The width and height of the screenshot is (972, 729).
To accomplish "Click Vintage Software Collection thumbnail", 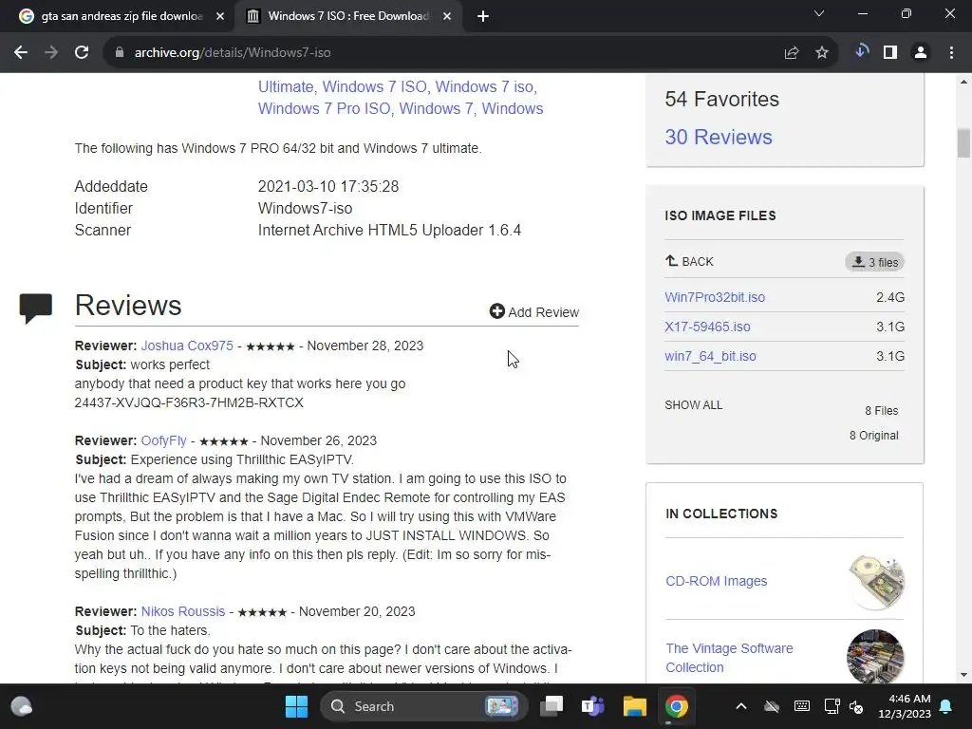I will (875, 657).
